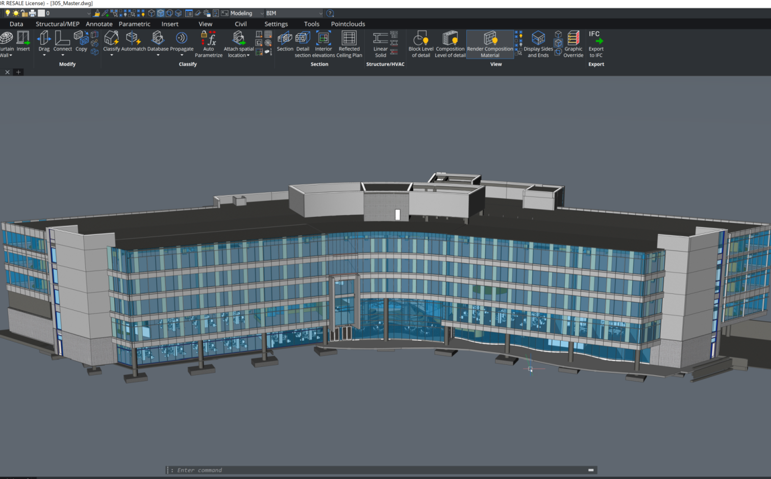Open the Database tool
The width and height of the screenshot is (771, 479).
(x=158, y=40)
